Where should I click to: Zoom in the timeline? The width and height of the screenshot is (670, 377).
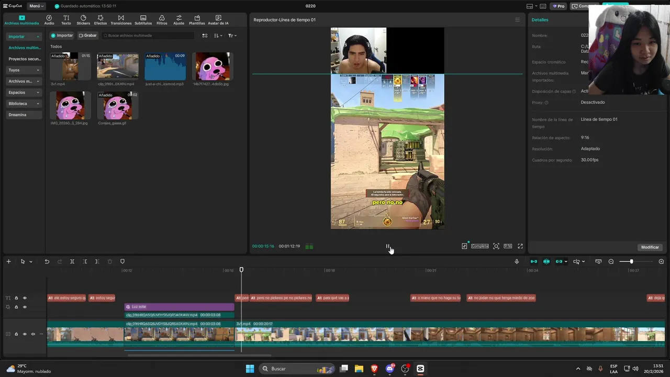coord(661,261)
